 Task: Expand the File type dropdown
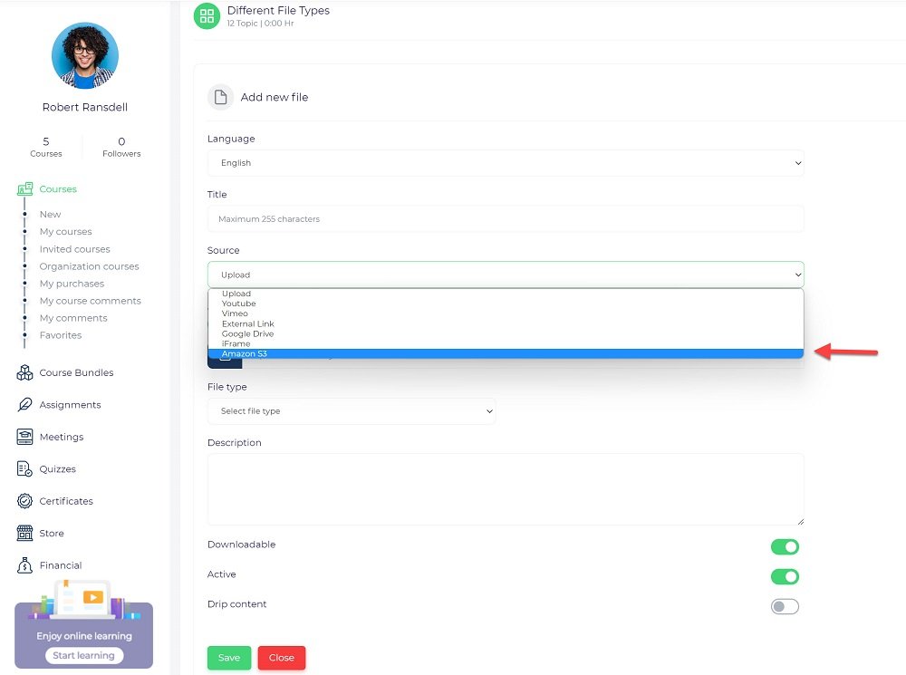[x=351, y=411]
